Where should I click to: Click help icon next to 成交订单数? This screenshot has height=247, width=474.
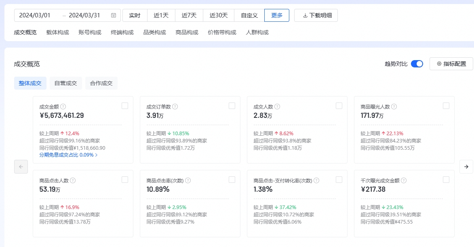175,107
